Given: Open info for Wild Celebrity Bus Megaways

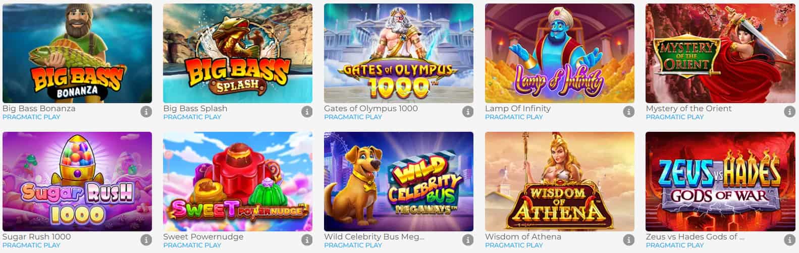Looking at the screenshot, I should pos(468,240).
